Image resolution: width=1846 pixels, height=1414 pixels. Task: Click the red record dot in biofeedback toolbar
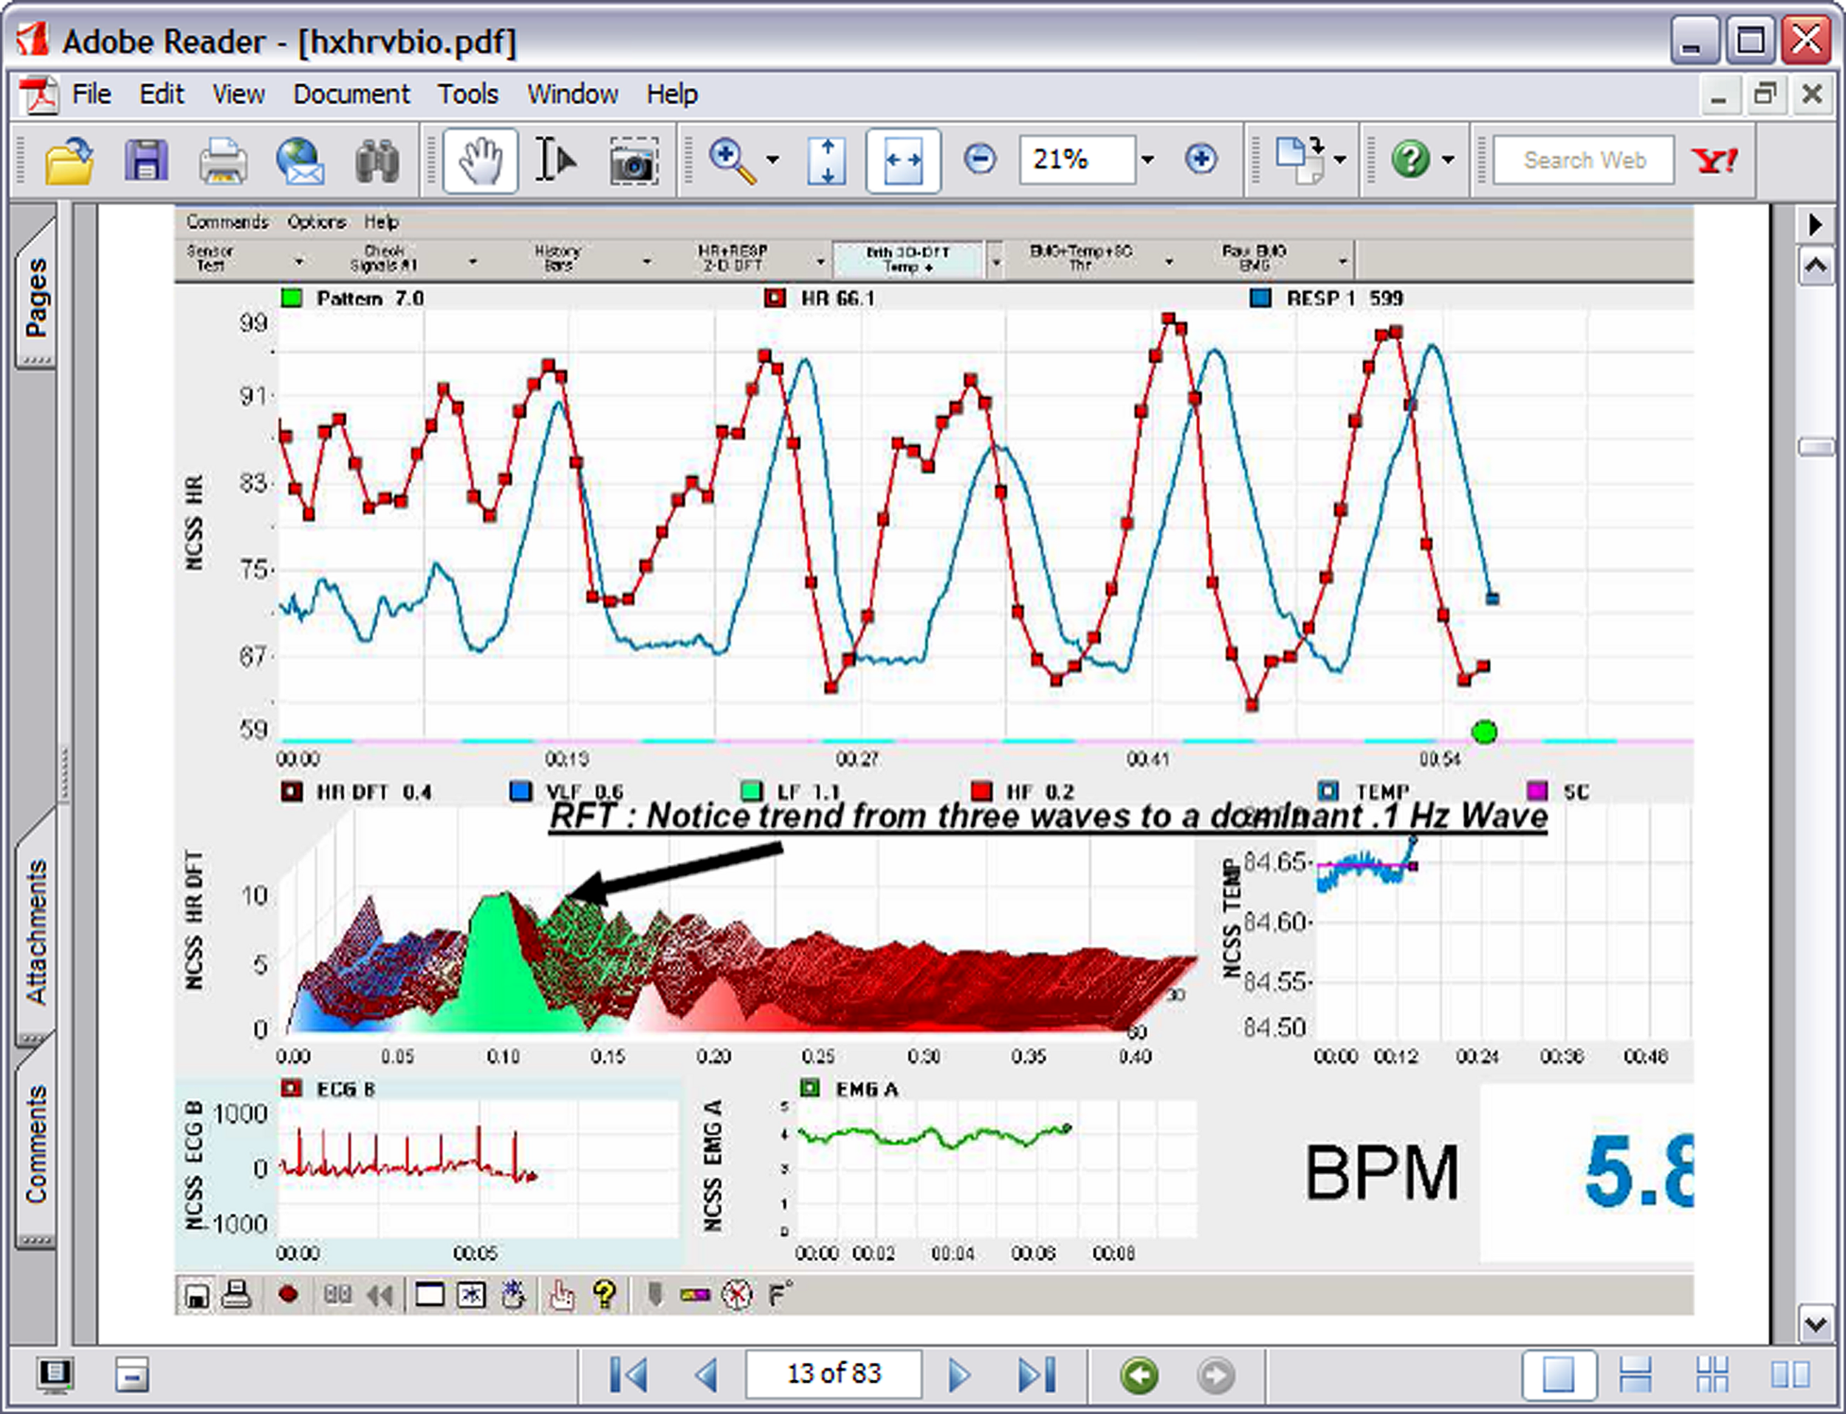click(289, 1294)
